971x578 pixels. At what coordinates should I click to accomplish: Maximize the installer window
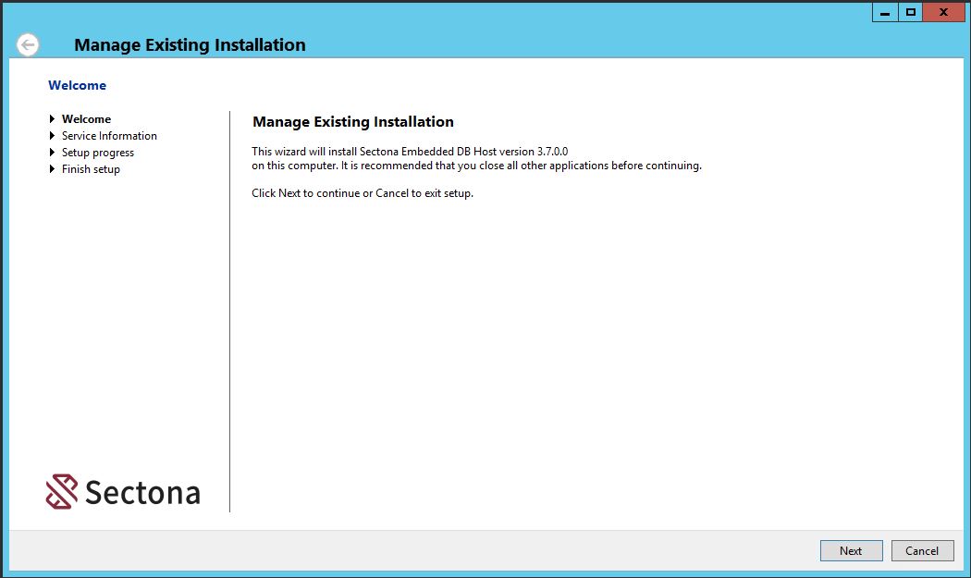pyautogui.click(x=911, y=13)
